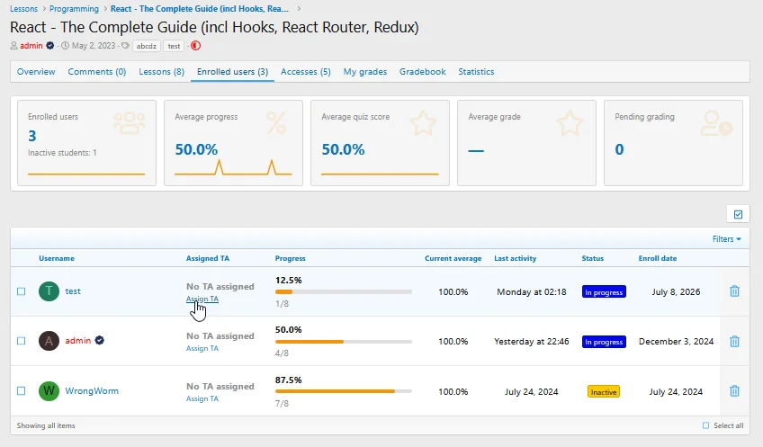Open the Accesses (5) tab

pyautogui.click(x=306, y=71)
